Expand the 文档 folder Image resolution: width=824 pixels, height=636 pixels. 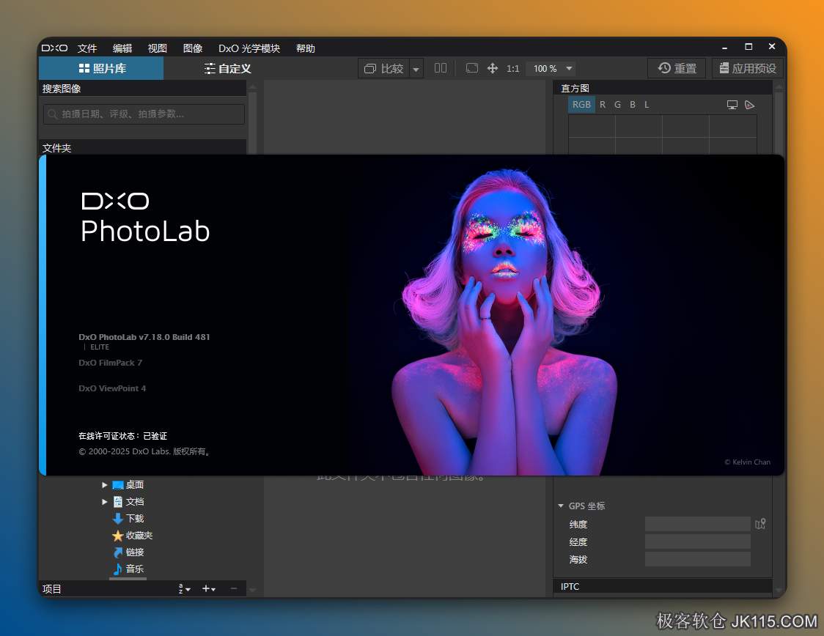tap(104, 502)
